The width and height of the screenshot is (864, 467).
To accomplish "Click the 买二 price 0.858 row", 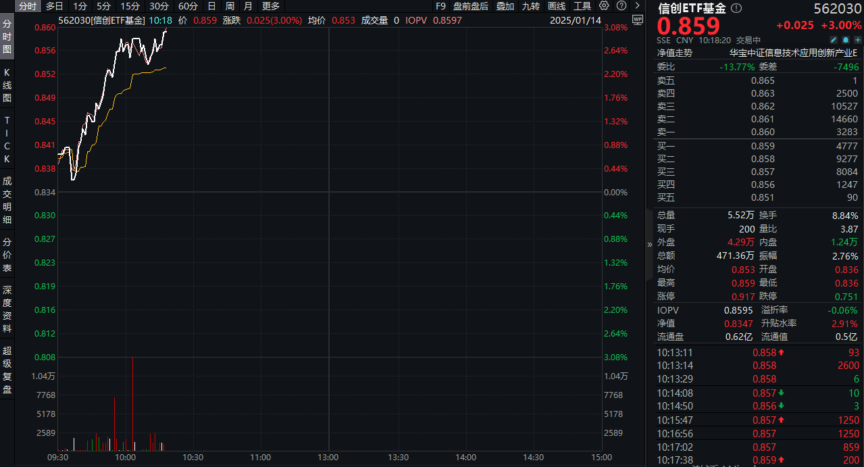I will click(757, 159).
